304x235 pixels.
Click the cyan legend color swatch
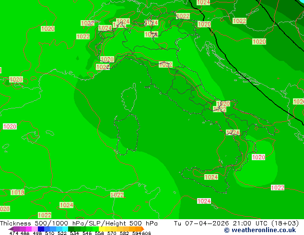click(65, 229)
